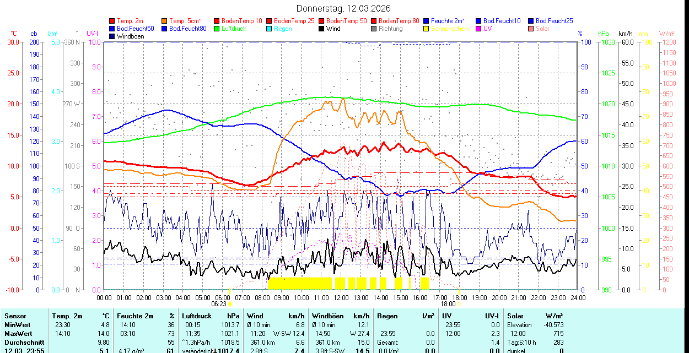Click the red Temp. 2m legend swatch

[112, 21]
